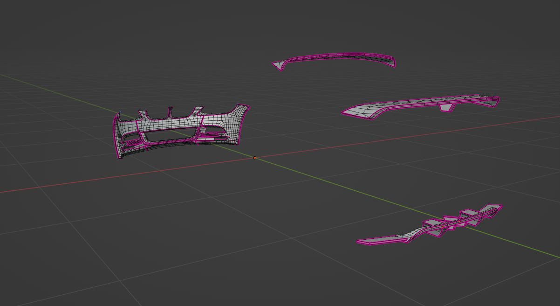Click the bumper's central lower grille opening
Viewport: 560px width, 306px height.
tap(169, 135)
